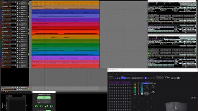
Task: Click the renderer room view icon beside the grid
Action: tap(195, 98)
